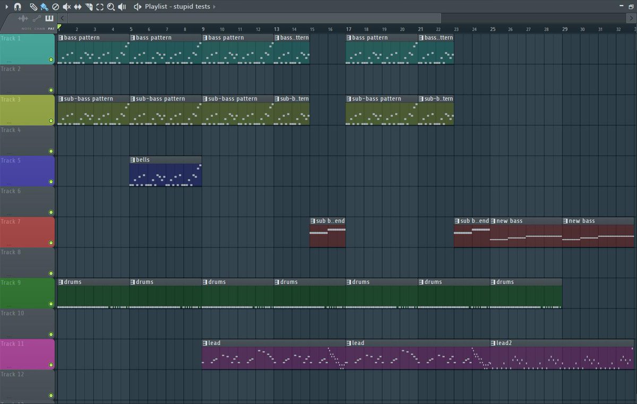Select the Mute tool (crossed speaker icon)
The width and height of the screenshot is (637, 404).
click(66, 7)
